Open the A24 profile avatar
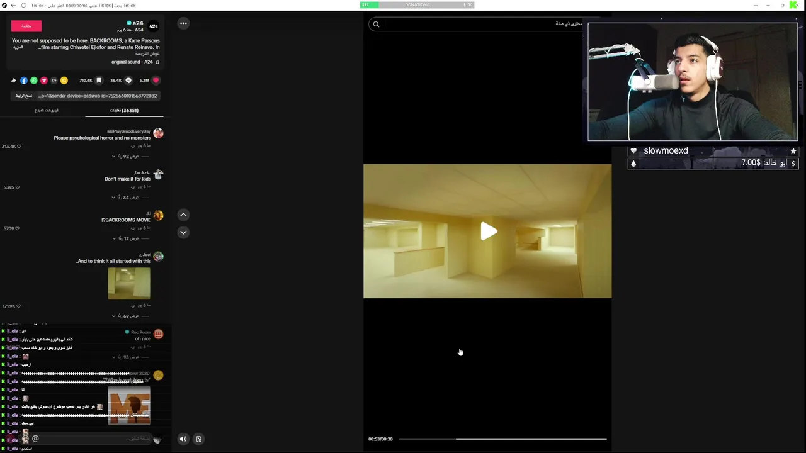 pos(154,26)
